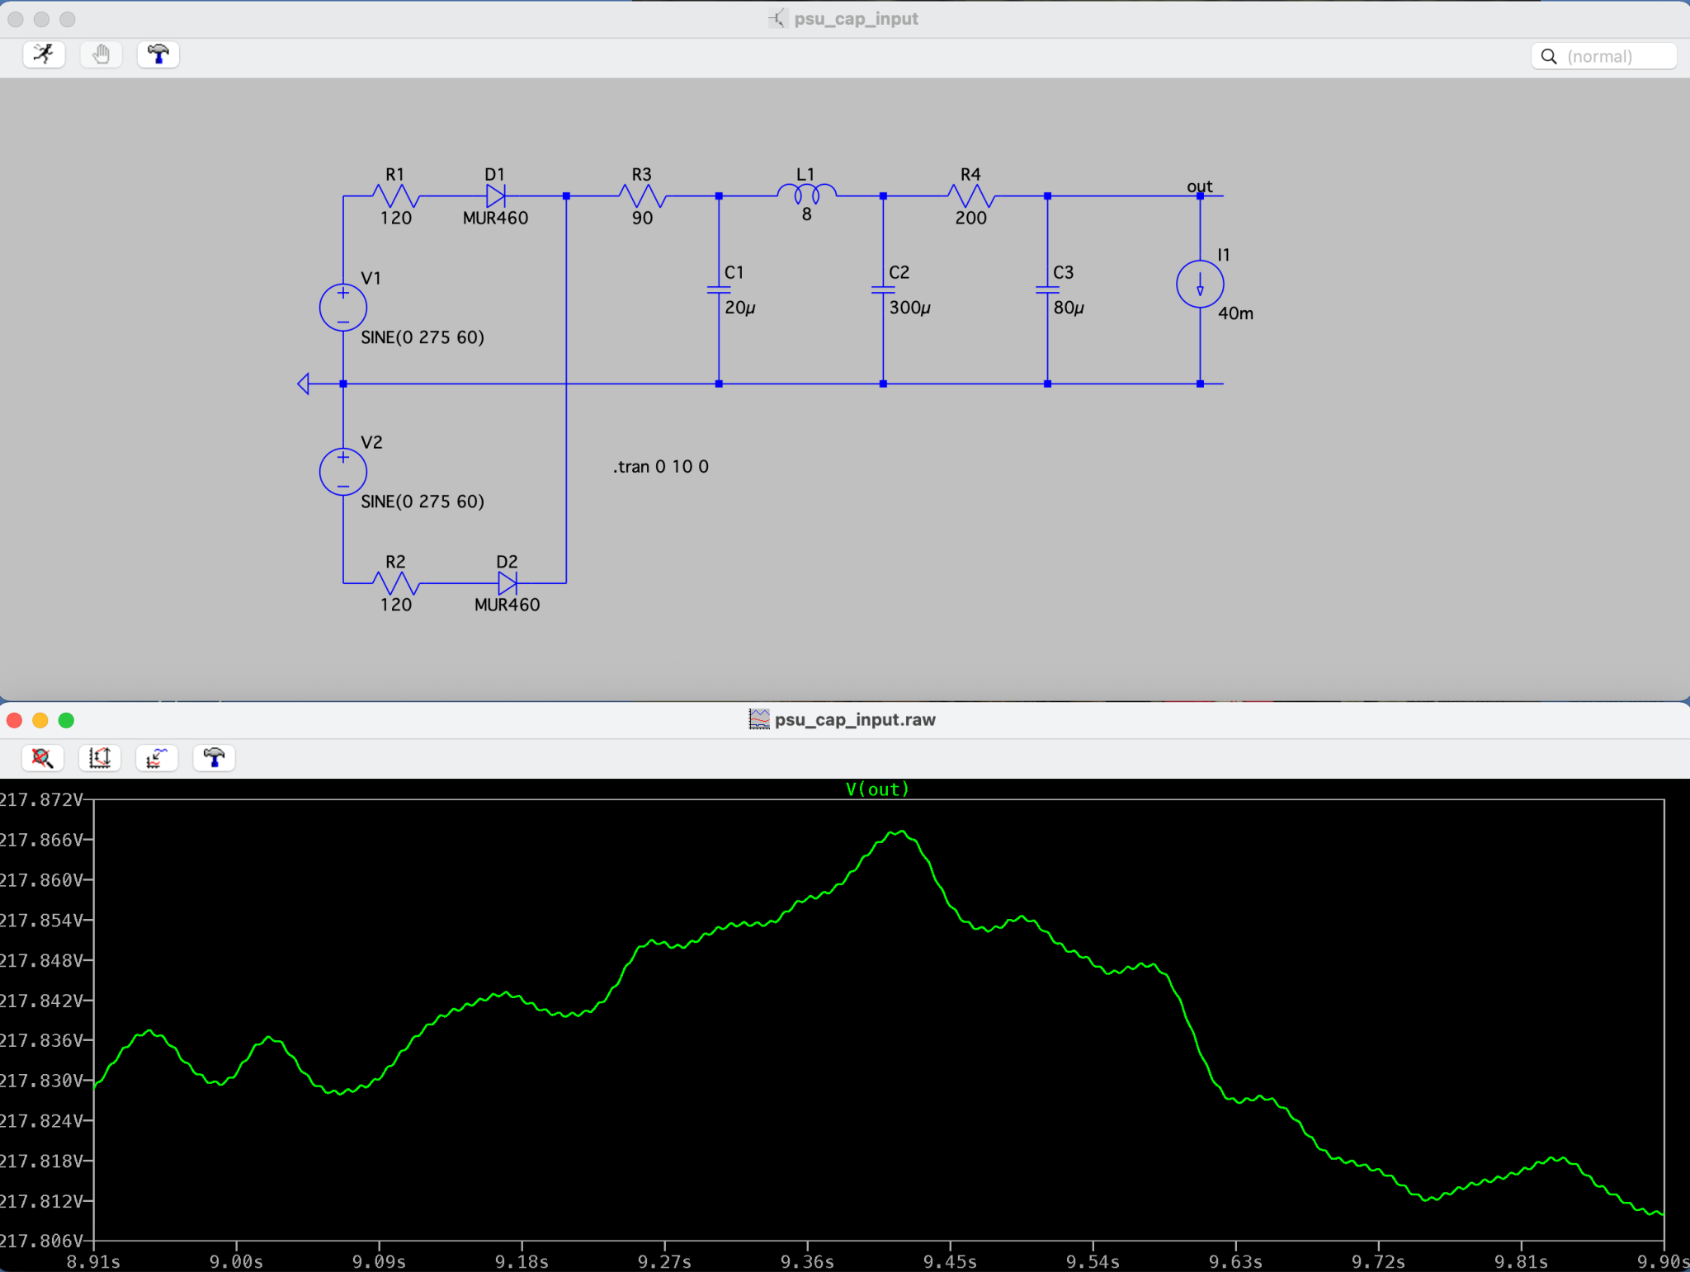Viewport: 1690px width, 1272px height.
Task: Click the out net label
Action: coord(1200,186)
